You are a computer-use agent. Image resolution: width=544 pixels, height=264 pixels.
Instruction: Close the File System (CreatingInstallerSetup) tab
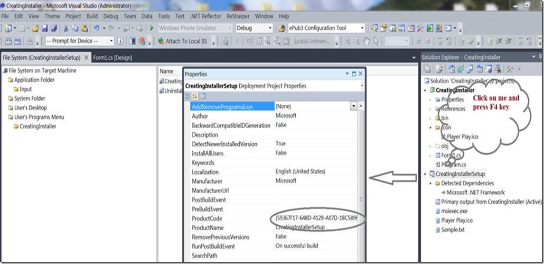coord(86,58)
